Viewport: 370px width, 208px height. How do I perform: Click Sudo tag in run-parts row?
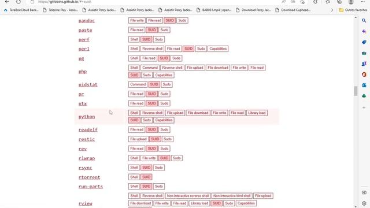(x=159, y=186)
